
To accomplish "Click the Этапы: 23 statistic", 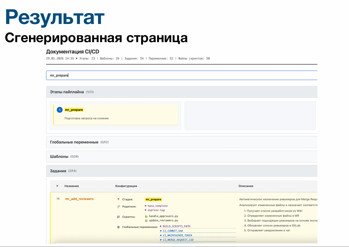I will pyautogui.click(x=87, y=58).
